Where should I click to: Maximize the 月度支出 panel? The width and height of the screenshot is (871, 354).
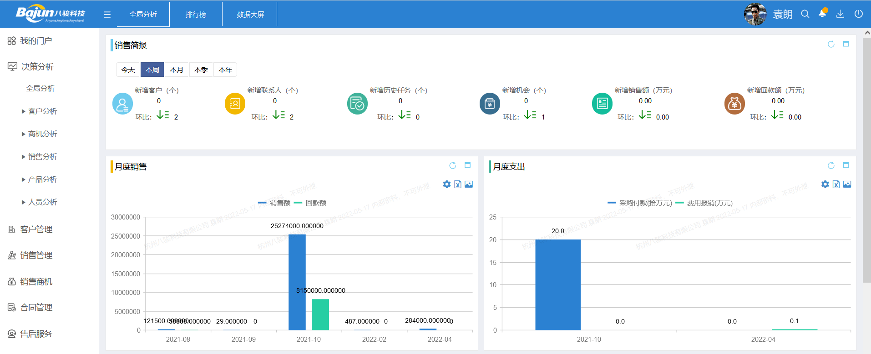tap(846, 165)
